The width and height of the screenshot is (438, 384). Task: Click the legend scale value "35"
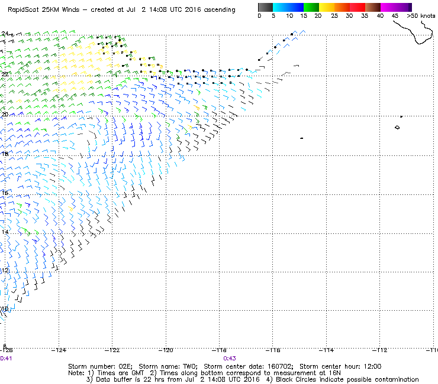coord(365,16)
